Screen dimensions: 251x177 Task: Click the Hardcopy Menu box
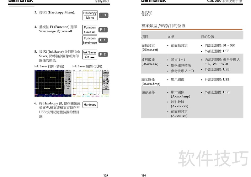(x=90, y=15)
